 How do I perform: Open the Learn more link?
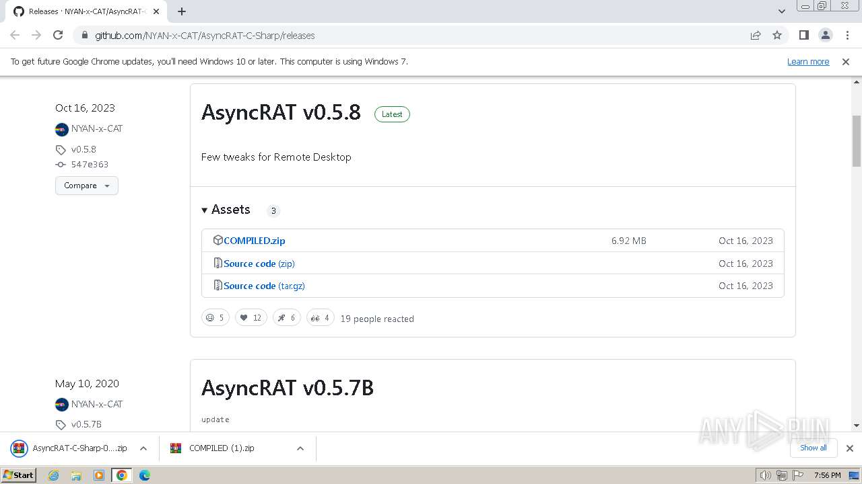[808, 61]
